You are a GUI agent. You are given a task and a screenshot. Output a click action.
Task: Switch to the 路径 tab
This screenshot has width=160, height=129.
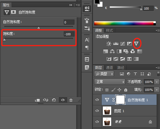coord(121,67)
